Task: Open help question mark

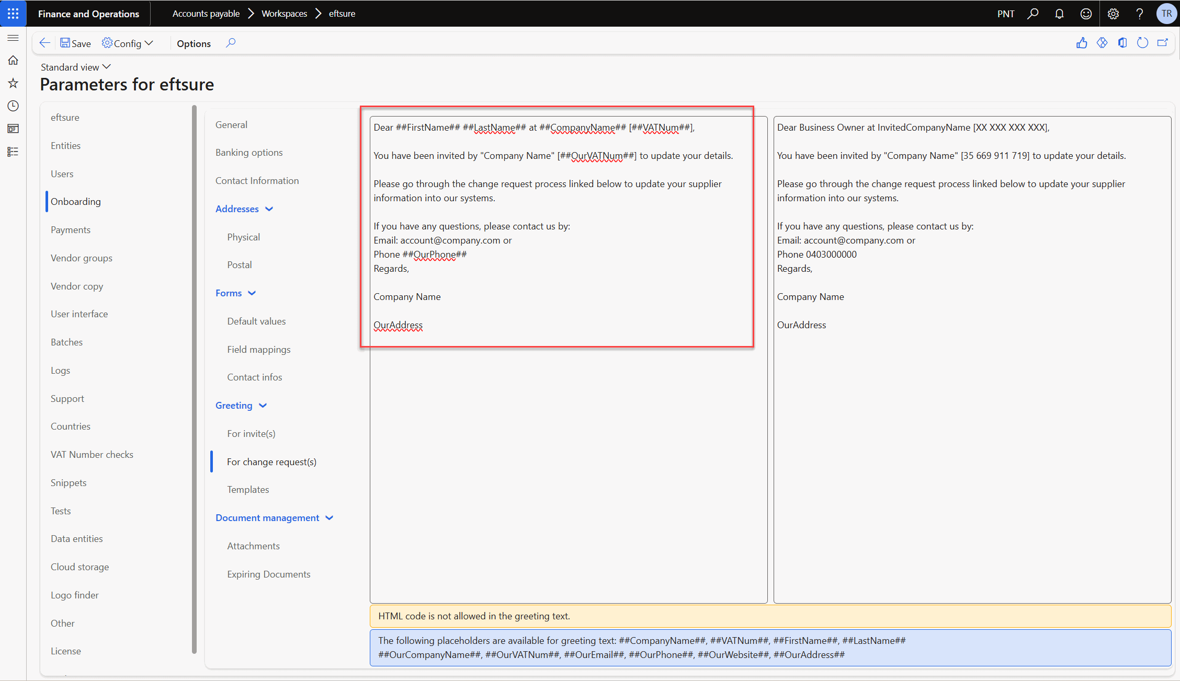Action: [1140, 14]
